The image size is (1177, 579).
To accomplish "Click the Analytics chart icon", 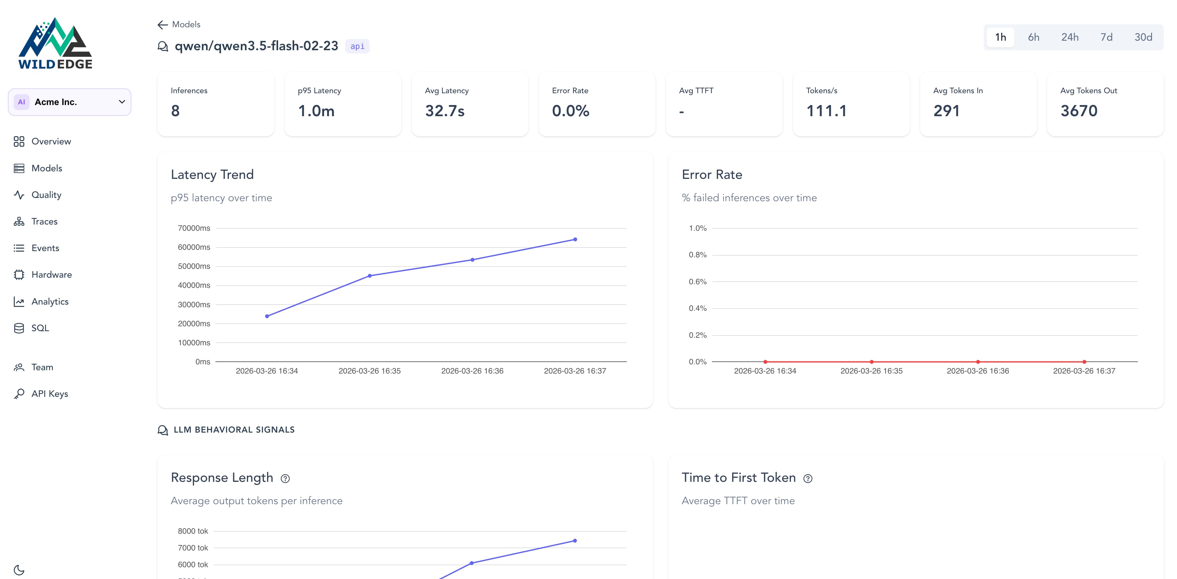I will [x=19, y=302].
